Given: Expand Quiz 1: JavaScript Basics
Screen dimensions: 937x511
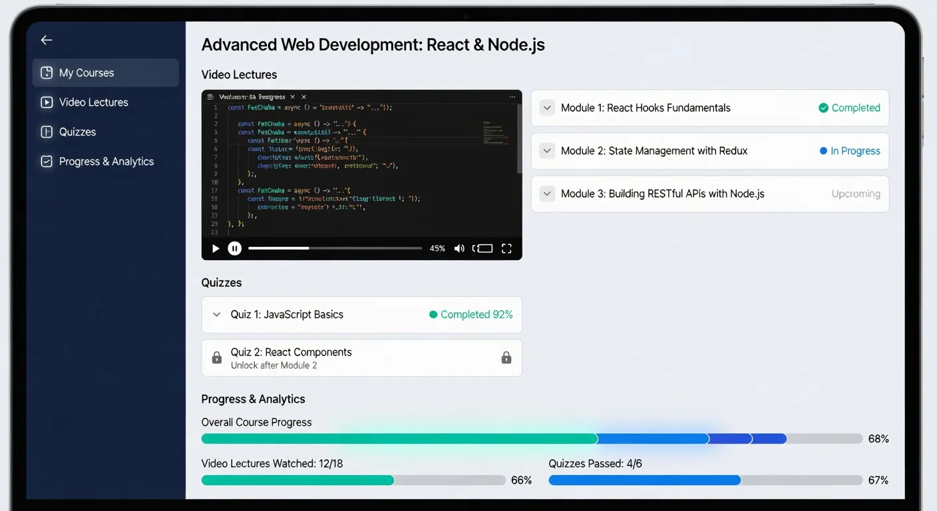Looking at the screenshot, I should click(216, 315).
